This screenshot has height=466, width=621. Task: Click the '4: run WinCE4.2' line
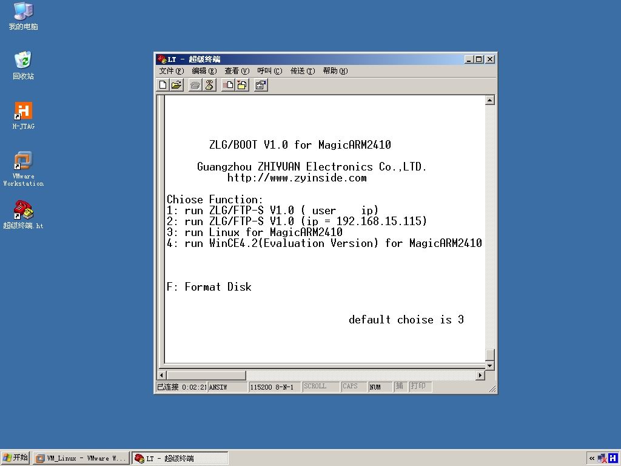tap(324, 243)
